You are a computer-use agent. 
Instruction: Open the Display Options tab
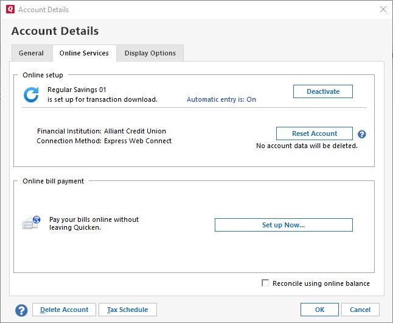point(150,53)
